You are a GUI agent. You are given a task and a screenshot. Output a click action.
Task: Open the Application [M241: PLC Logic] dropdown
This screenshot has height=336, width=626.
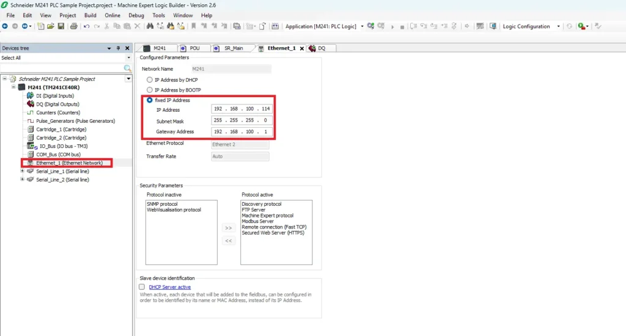click(362, 26)
